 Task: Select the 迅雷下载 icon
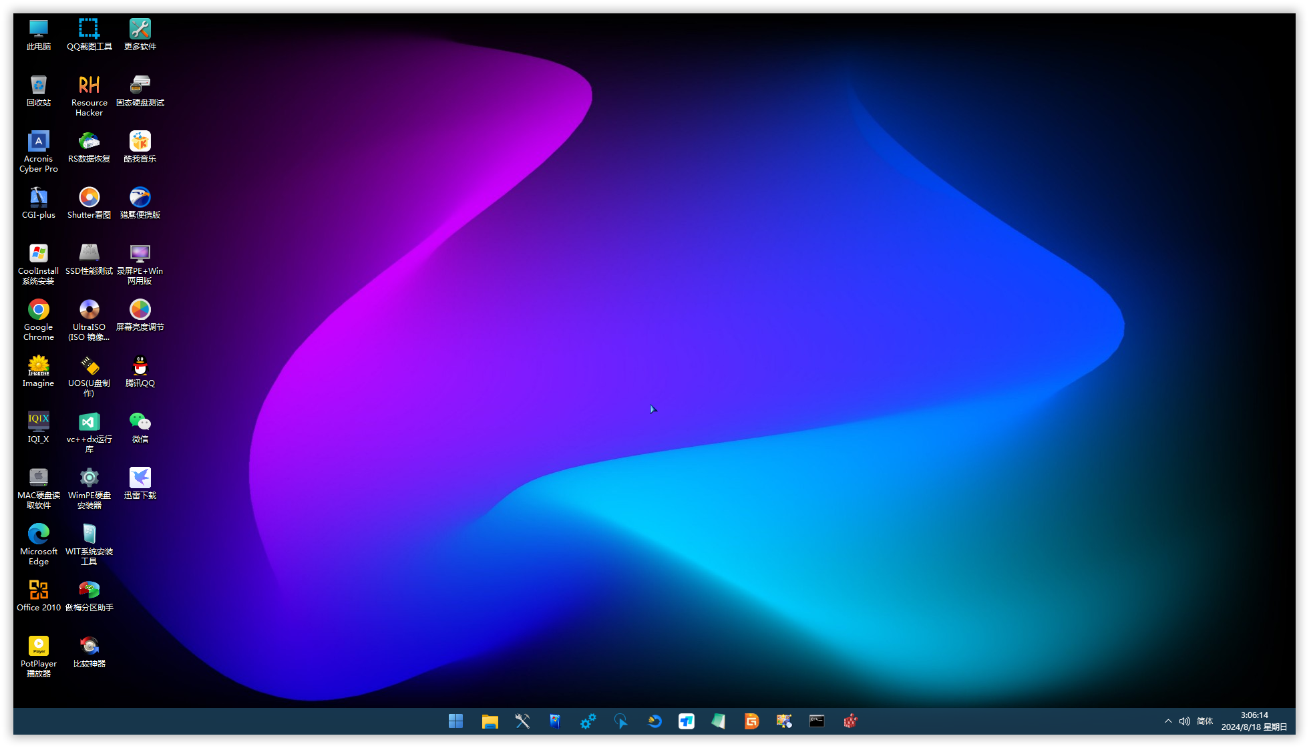point(140,484)
